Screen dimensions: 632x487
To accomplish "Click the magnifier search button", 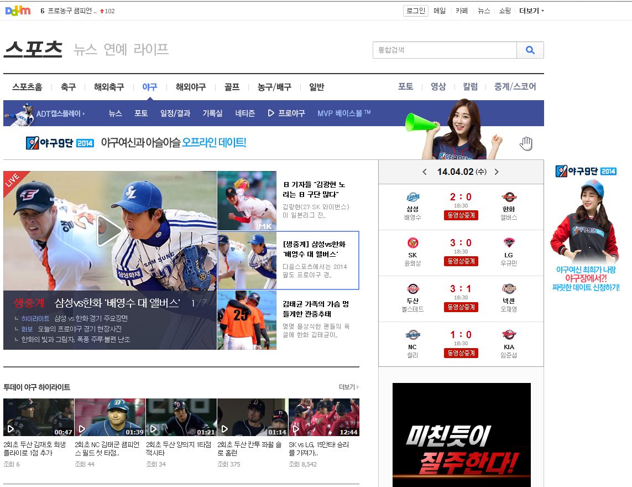I will click(530, 50).
